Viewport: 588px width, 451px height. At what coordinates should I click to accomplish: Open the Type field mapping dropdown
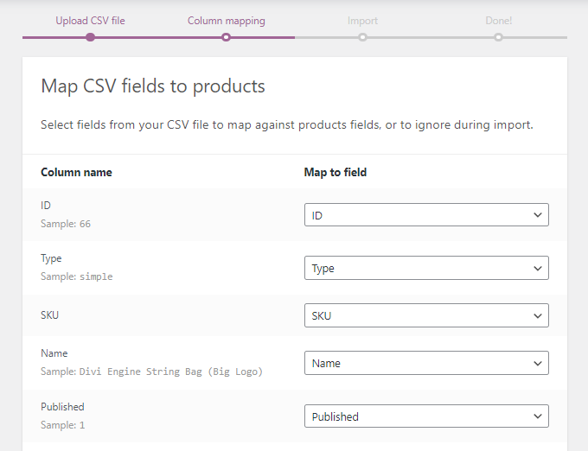425,269
